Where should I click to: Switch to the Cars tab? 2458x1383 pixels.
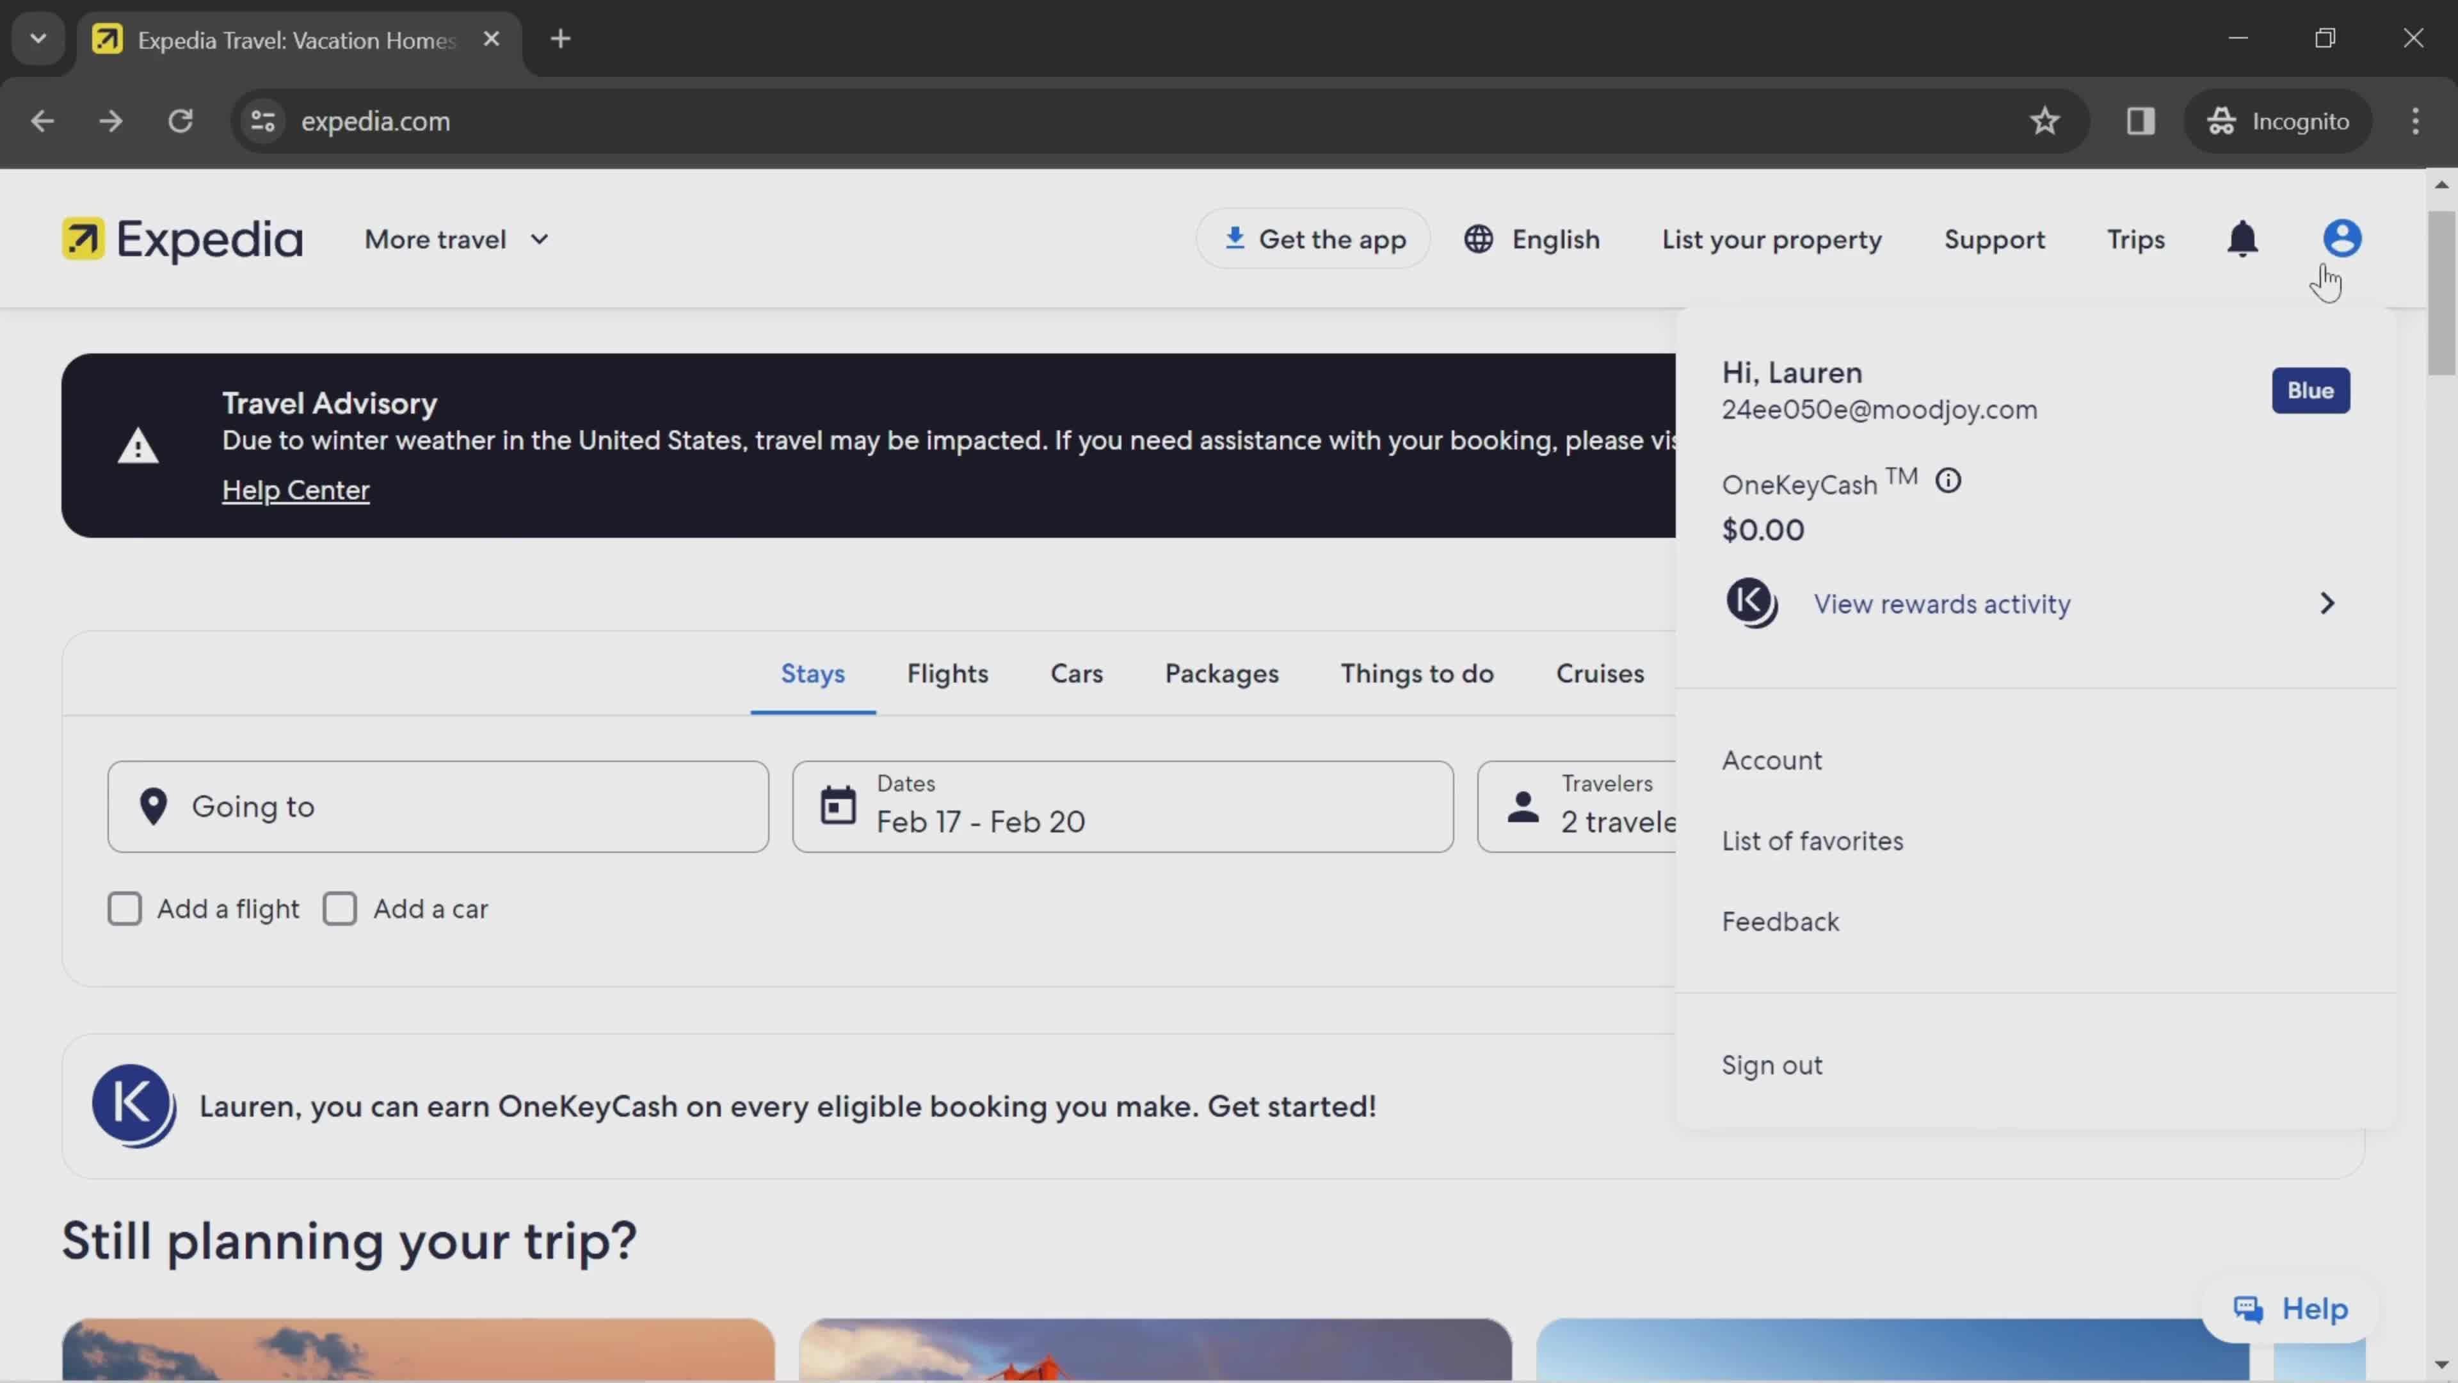(x=1076, y=674)
